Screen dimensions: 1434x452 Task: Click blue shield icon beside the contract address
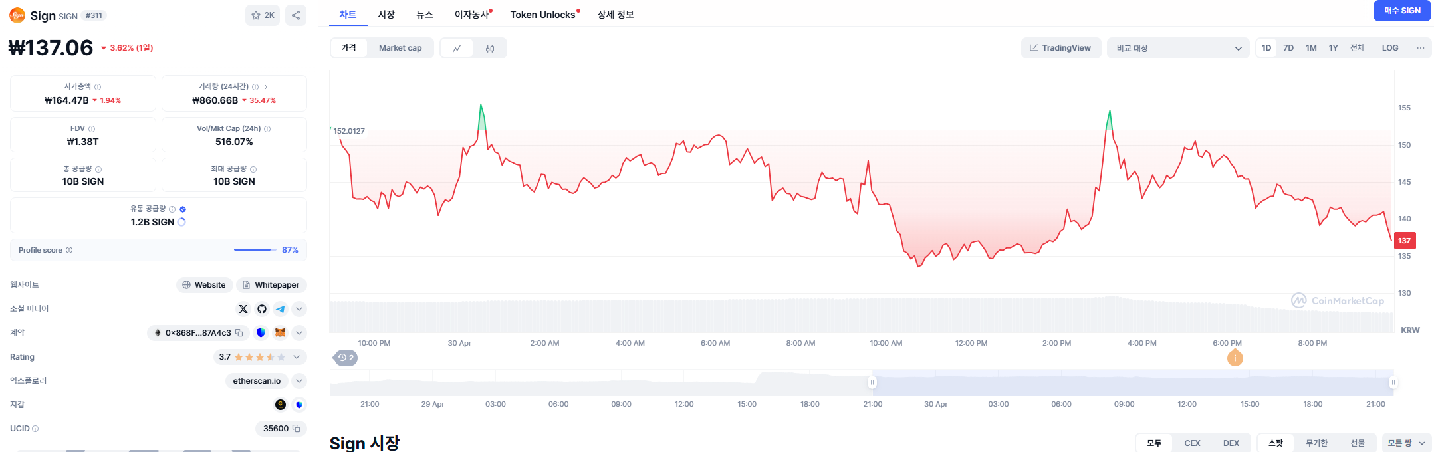coord(261,332)
